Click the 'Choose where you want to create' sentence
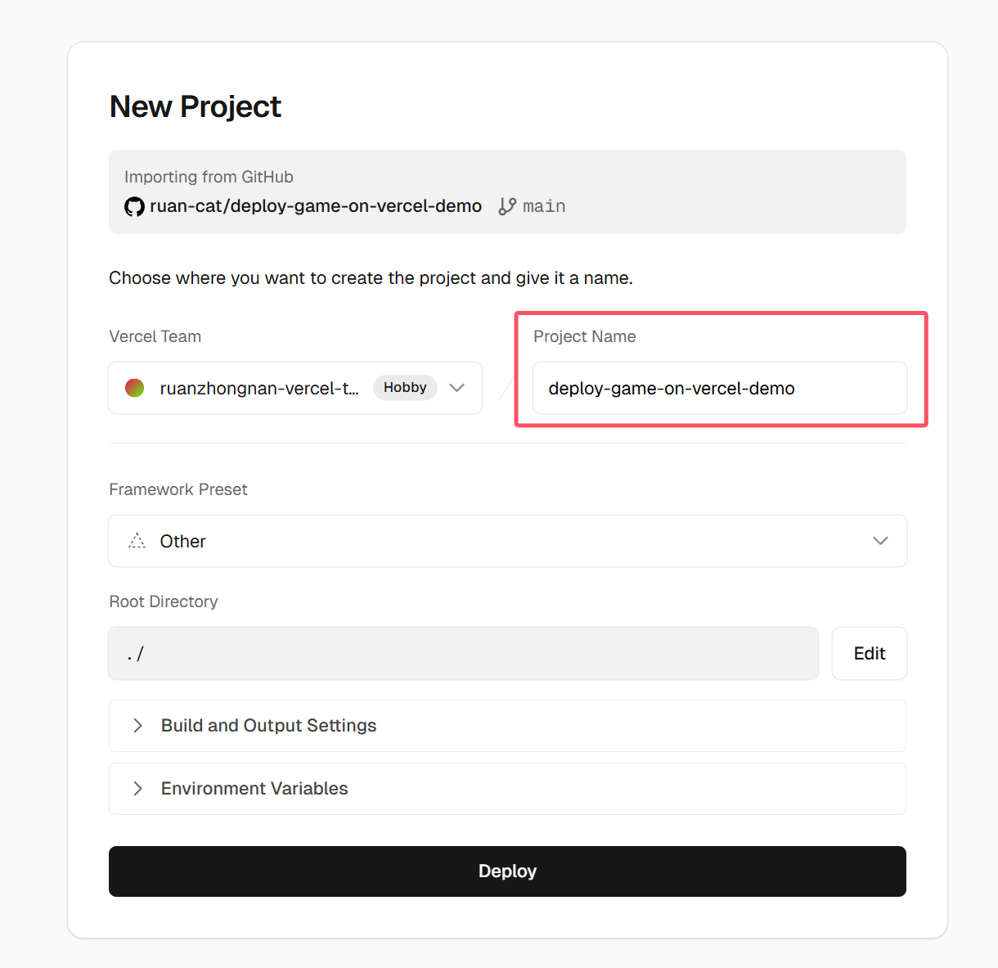Image resolution: width=998 pixels, height=968 pixels. coord(371,278)
